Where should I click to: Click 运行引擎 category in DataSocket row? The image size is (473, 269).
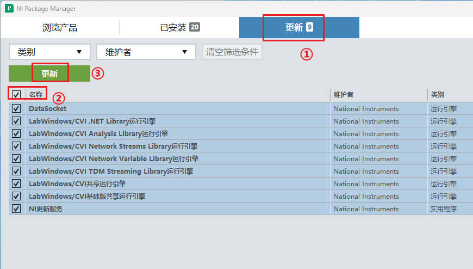click(x=444, y=108)
